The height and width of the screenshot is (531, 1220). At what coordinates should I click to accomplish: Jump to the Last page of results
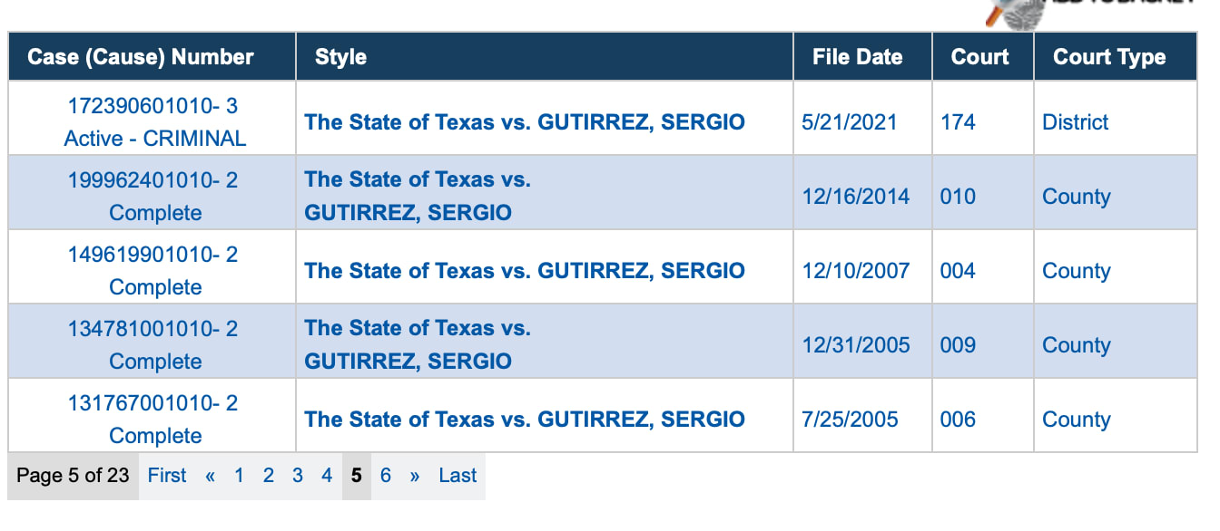(x=457, y=476)
